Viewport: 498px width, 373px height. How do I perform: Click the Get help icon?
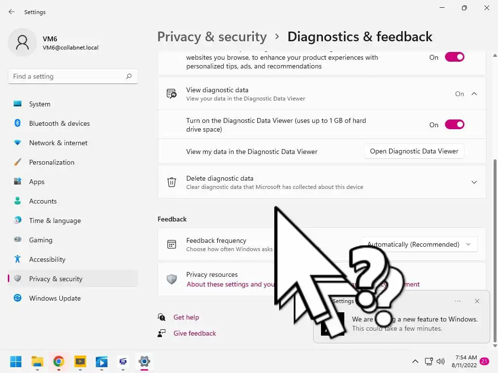coord(161,317)
